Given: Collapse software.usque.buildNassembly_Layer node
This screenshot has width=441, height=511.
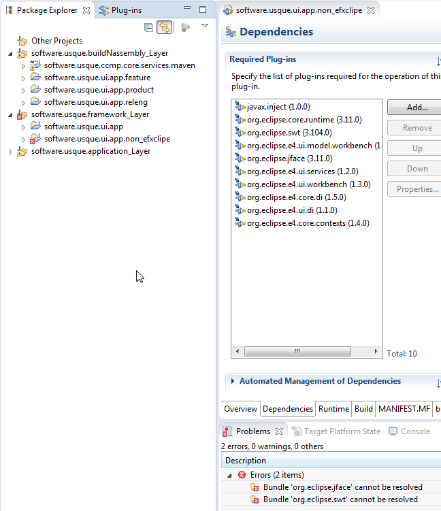Looking at the screenshot, I should click(x=10, y=54).
